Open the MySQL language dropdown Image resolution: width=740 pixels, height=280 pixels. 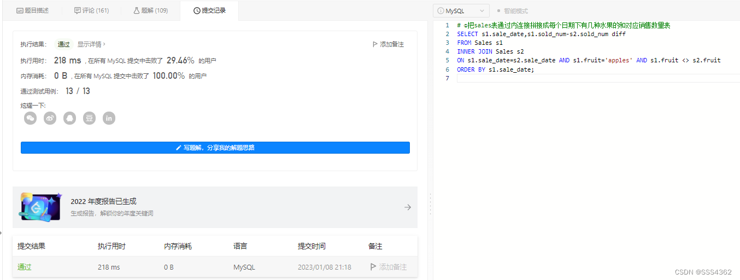click(x=461, y=10)
